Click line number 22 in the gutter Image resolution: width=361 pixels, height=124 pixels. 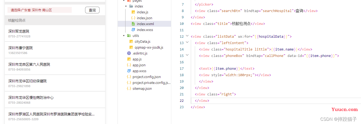pos(182,100)
